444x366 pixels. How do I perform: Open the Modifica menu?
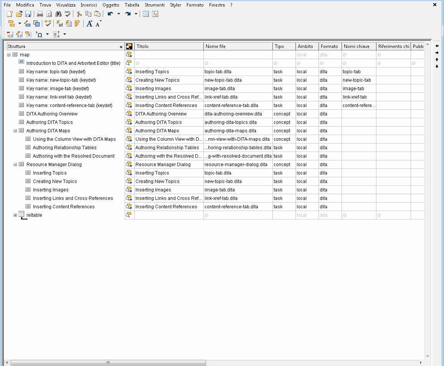point(25,5)
